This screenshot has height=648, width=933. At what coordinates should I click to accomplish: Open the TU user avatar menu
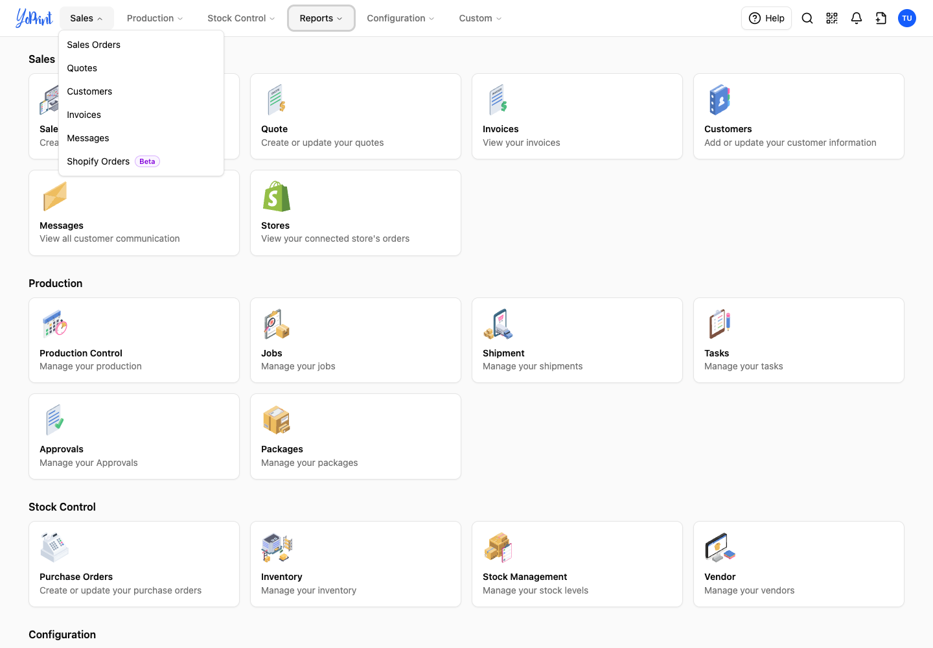907,18
